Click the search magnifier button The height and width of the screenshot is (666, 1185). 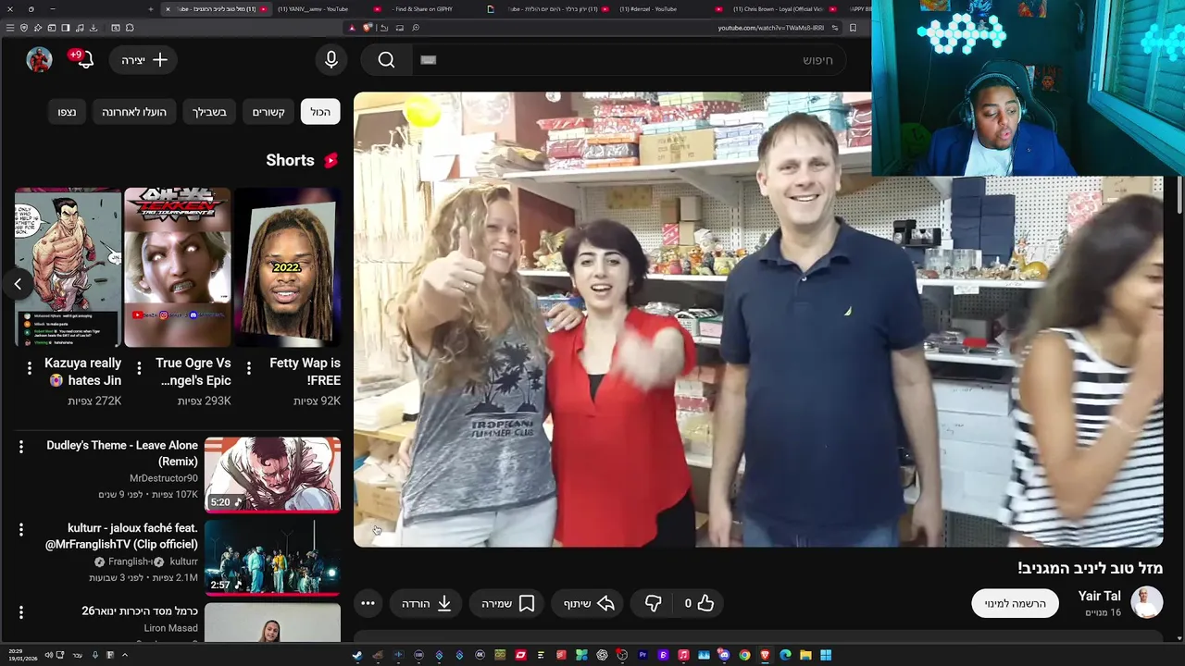pyautogui.click(x=386, y=60)
